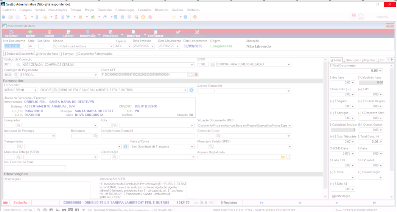397x212 pixels.
Task: Show supplier info via blue info icon
Action: pos(191,90)
